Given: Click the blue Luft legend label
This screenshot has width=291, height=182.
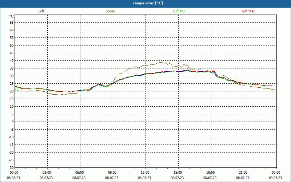Looking at the screenshot, I should pos(41,11).
